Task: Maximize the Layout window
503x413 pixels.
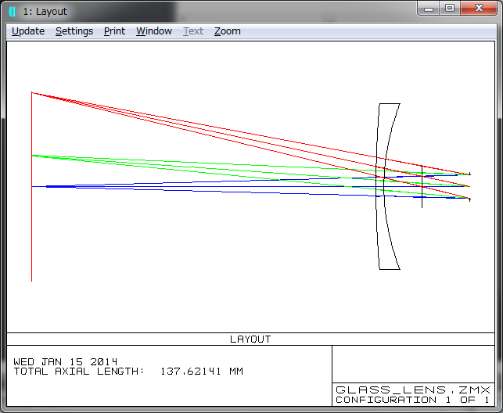Action: click(x=450, y=9)
